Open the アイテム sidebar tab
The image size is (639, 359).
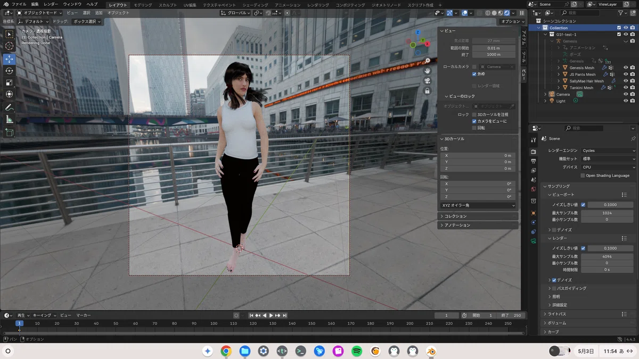tap(523, 37)
